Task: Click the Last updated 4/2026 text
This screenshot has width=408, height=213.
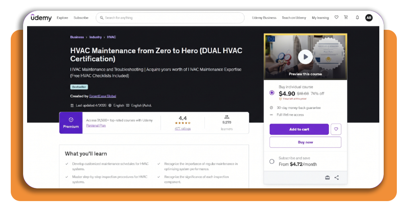Action: point(91,105)
